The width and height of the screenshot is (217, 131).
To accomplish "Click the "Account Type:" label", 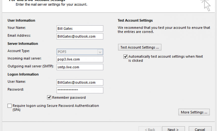I will [19, 51].
